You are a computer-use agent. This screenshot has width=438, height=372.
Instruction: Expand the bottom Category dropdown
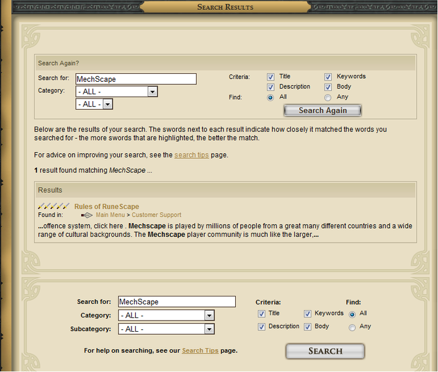[166, 316]
